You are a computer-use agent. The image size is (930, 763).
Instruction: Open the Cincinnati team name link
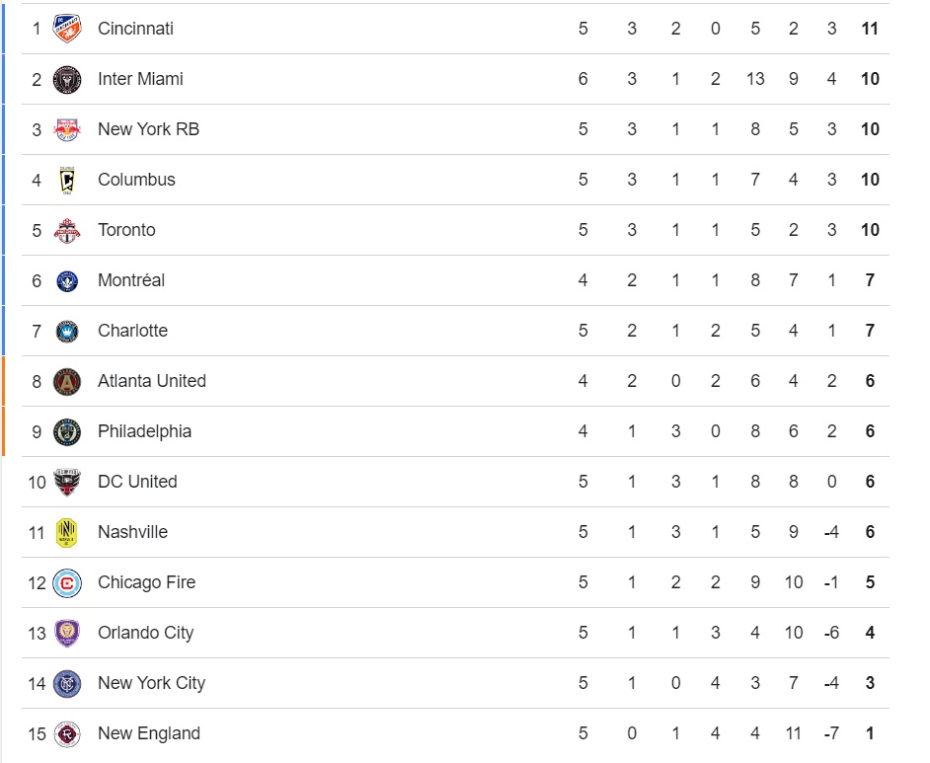click(136, 29)
